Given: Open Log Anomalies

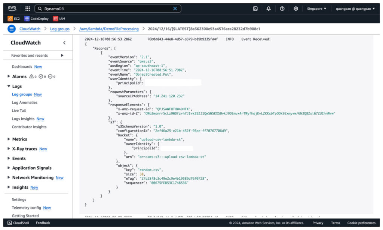Looking at the screenshot, I should point(24,103).
